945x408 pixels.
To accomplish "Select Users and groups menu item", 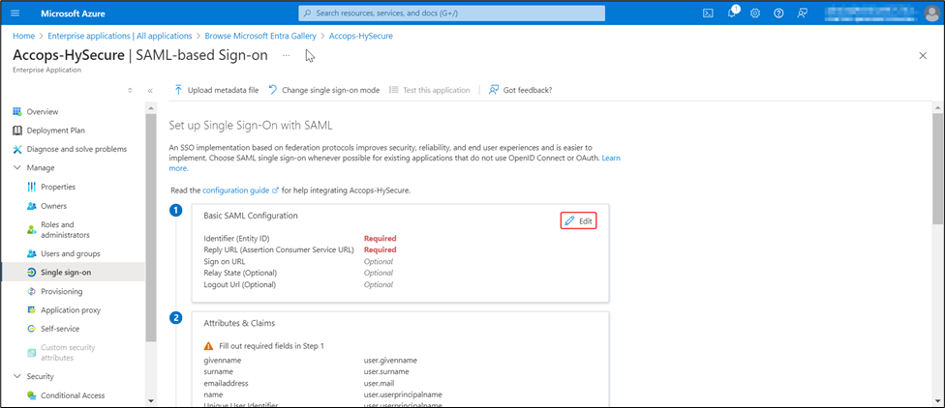I will (x=70, y=253).
